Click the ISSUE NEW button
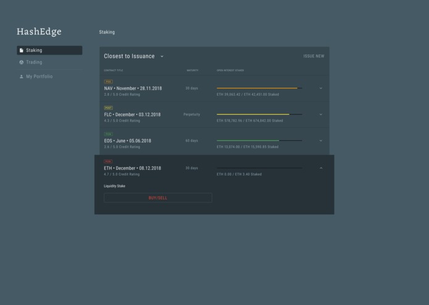The image size is (429, 305). pos(314,56)
